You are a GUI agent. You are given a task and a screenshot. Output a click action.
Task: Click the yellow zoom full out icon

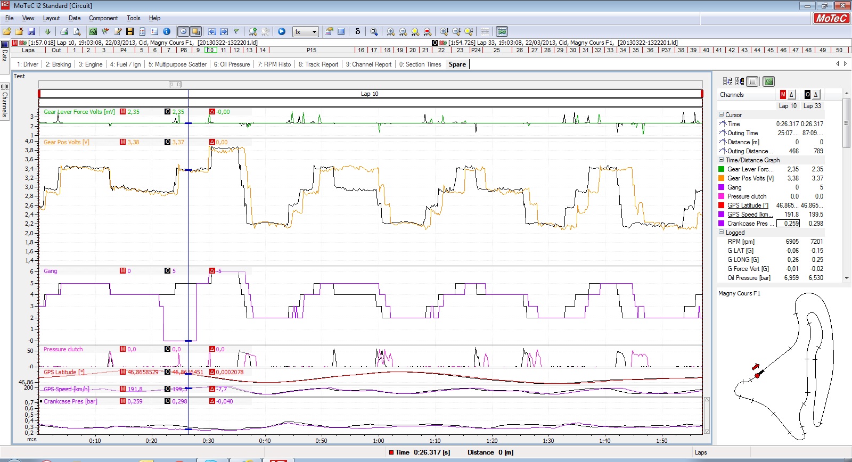415,31
